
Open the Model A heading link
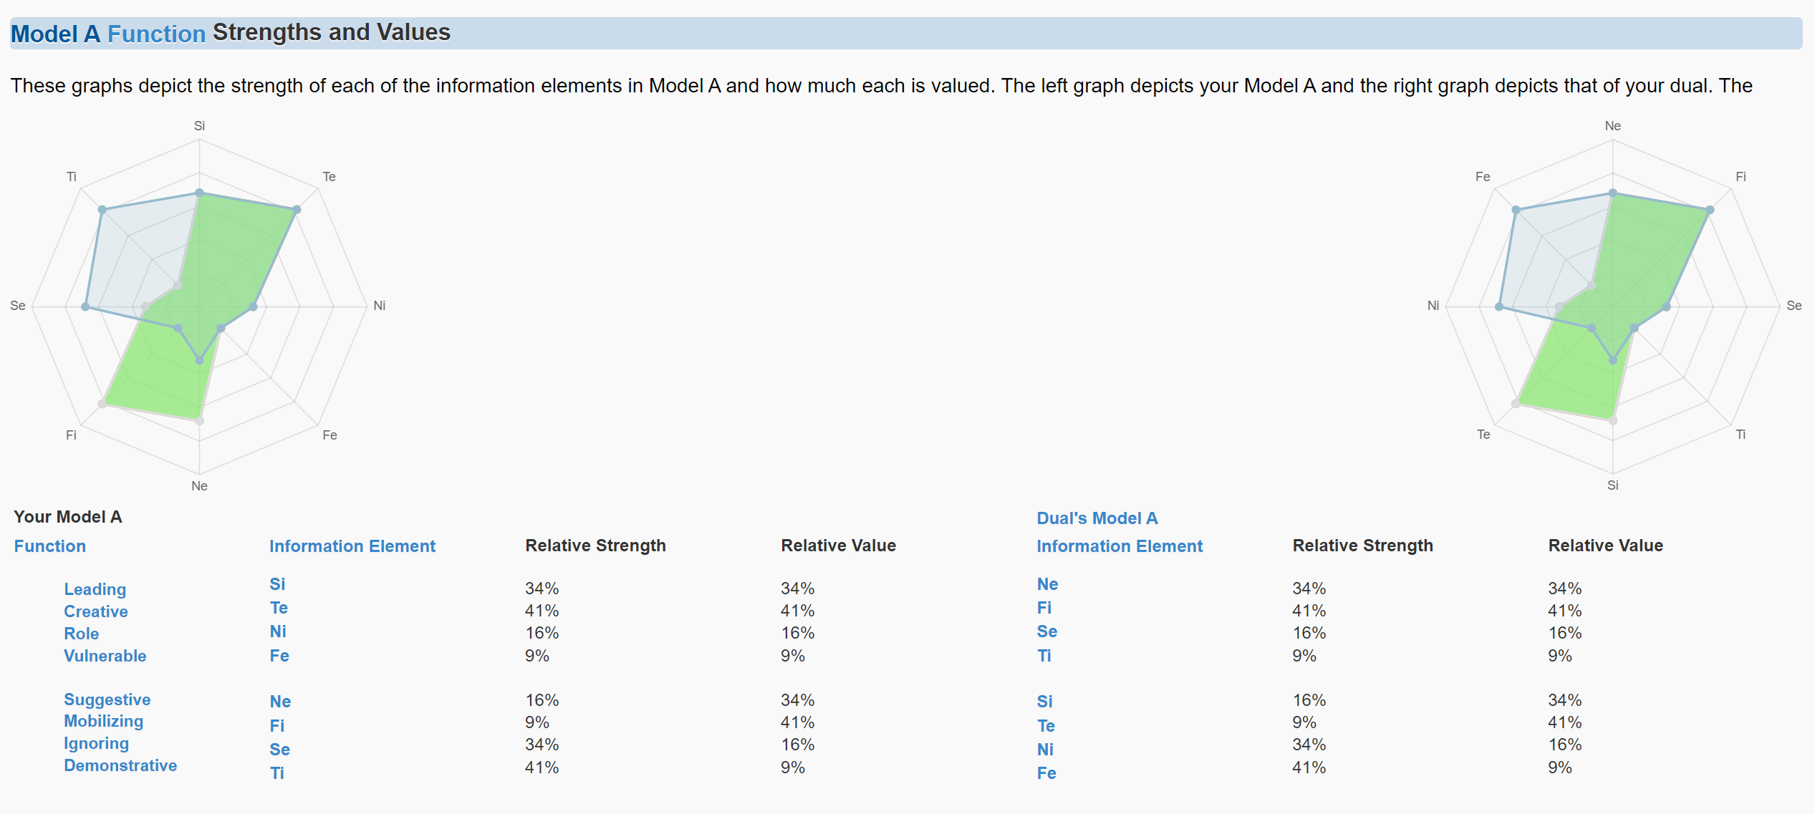pos(55,34)
